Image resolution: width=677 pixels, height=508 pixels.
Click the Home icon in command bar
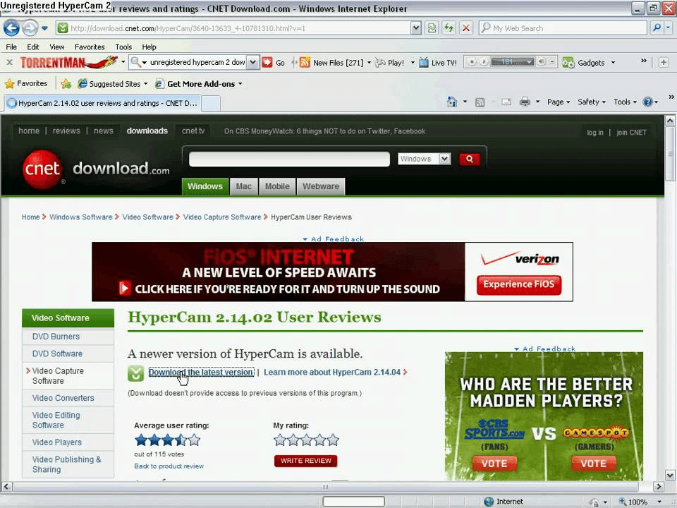[x=452, y=102]
